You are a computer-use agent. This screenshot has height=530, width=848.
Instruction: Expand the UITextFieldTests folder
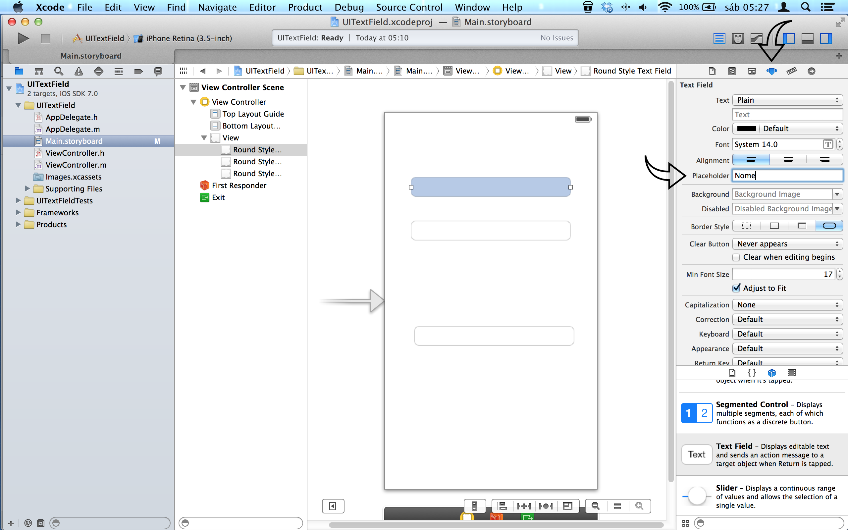click(18, 200)
